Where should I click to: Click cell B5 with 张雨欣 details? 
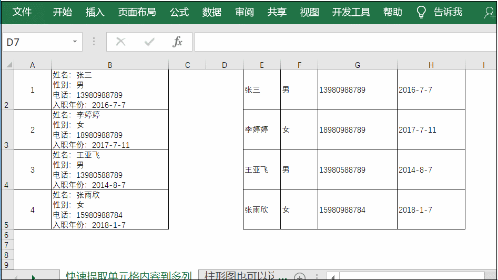coord(110,209)
